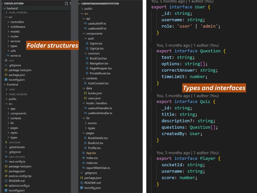Open .gitattributes in frontend
The image size is (257, 193).
point(17,147)
